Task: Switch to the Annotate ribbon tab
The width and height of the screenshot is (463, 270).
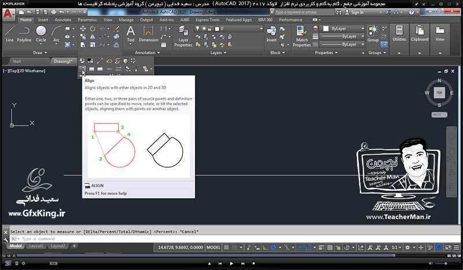Action: click(x=63, y=20)
